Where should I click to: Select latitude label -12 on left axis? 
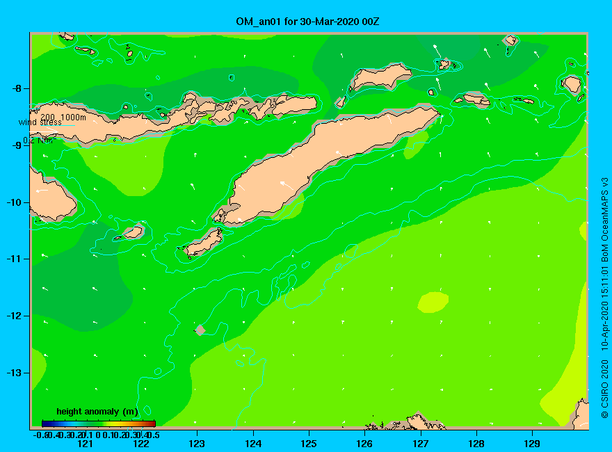[x=14, y=316]
